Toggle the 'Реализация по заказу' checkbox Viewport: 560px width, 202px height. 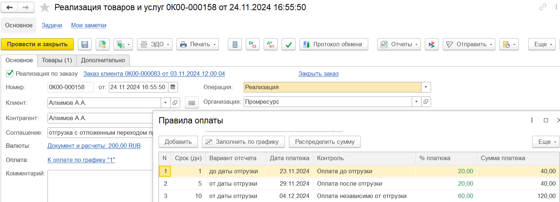point(9,74)
